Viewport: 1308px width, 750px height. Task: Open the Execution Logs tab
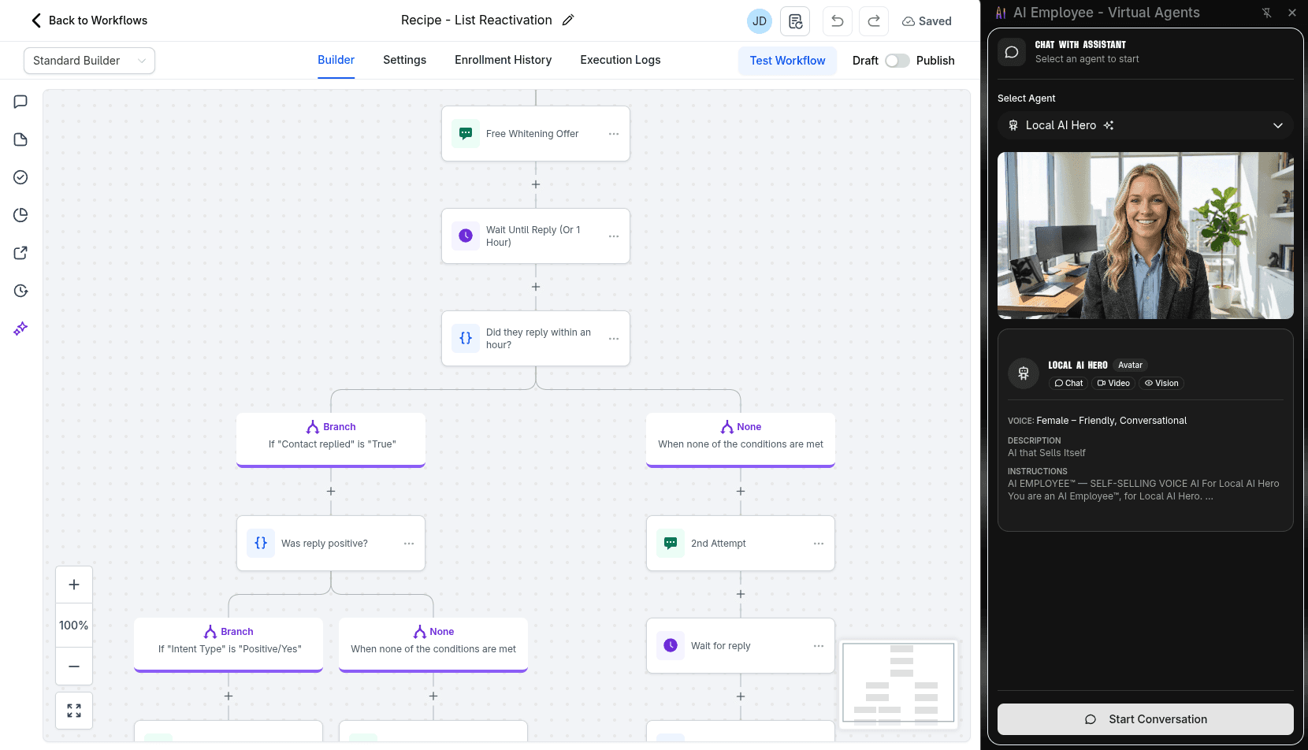(x=620, y=60)
